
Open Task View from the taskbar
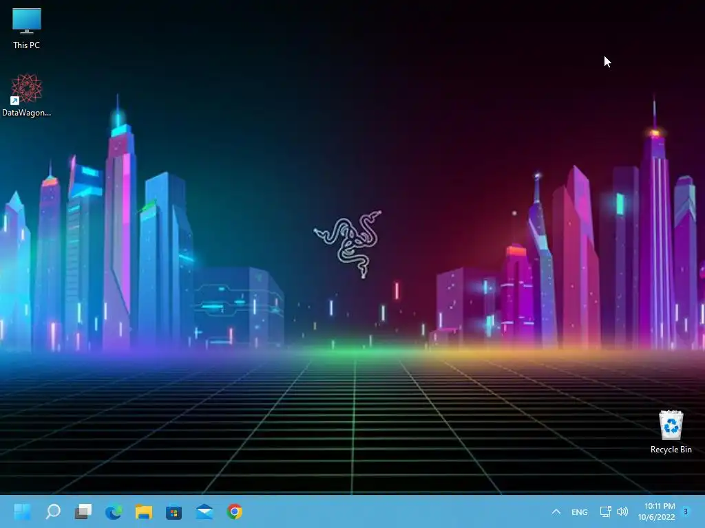pos(83,511)
